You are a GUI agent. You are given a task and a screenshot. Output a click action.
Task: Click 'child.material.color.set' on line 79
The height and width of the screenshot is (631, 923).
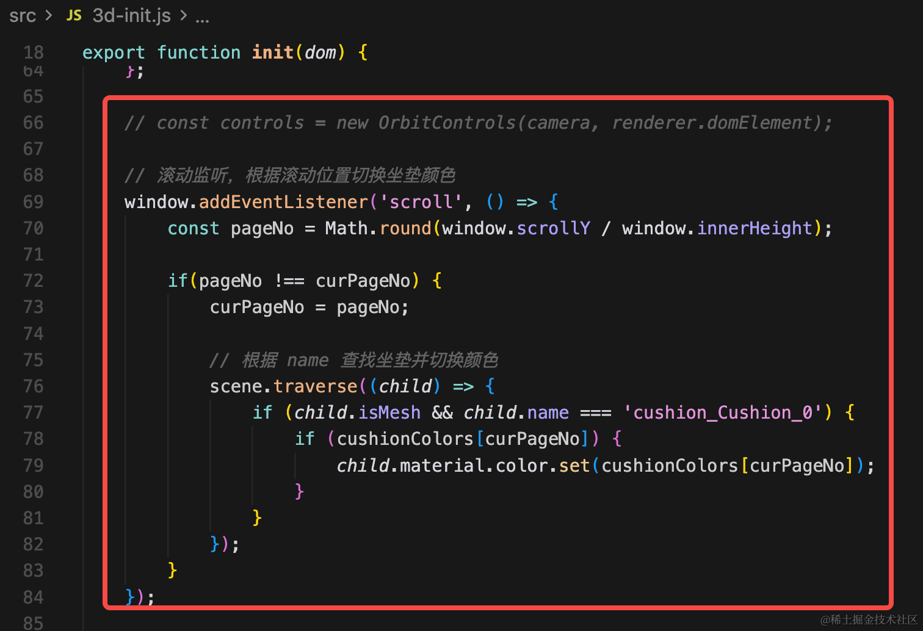463,466
